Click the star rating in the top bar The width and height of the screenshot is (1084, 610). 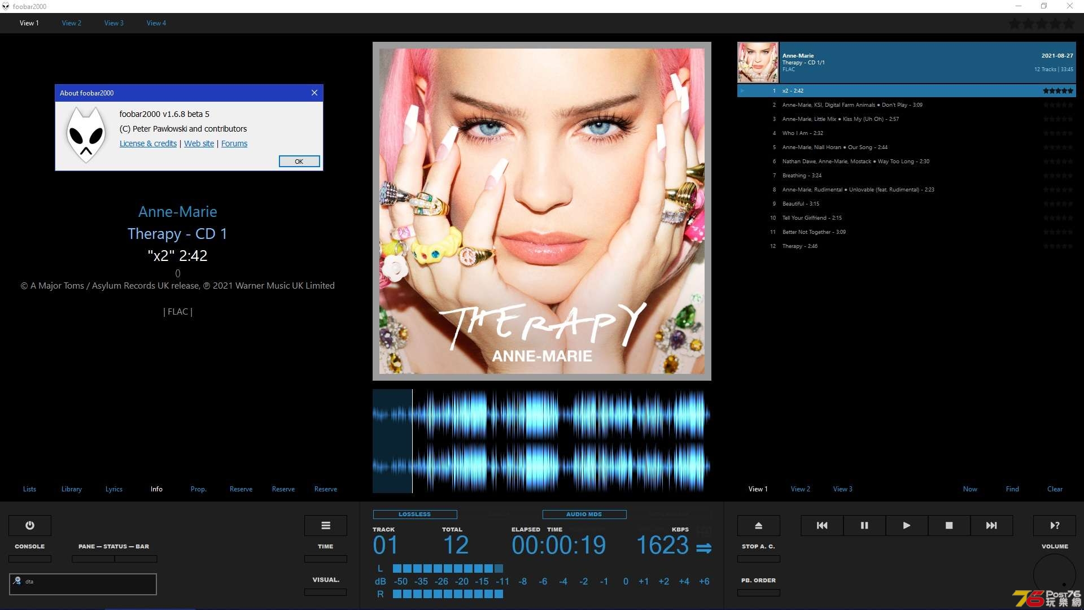pyautogui.click(x=1042, y=24)
